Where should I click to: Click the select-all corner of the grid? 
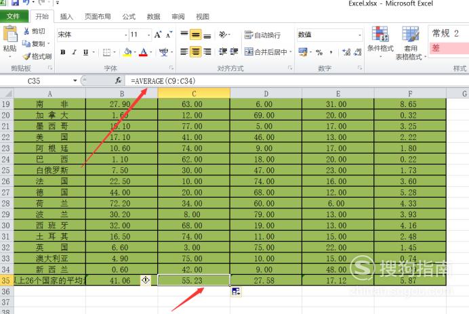click(x=7, y=93)
